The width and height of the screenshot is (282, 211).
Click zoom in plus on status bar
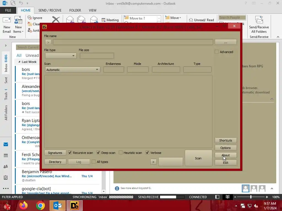point(267,197)
